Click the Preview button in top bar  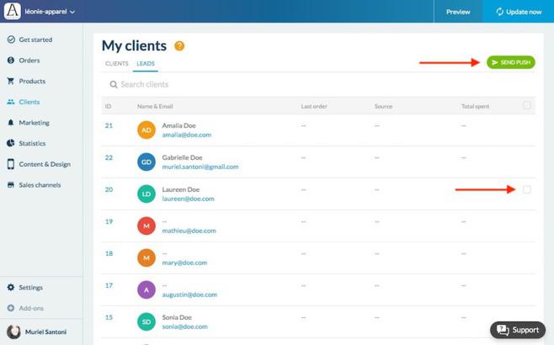pos(458,12)
